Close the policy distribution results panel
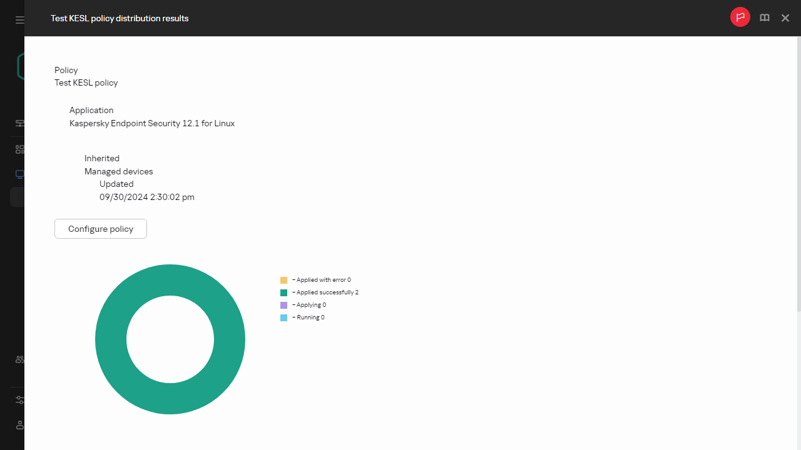Screen dimensions: 801x450 (x=785, y=18)
